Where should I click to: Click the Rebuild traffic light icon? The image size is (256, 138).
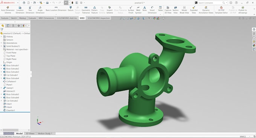(x=72, y=3)
